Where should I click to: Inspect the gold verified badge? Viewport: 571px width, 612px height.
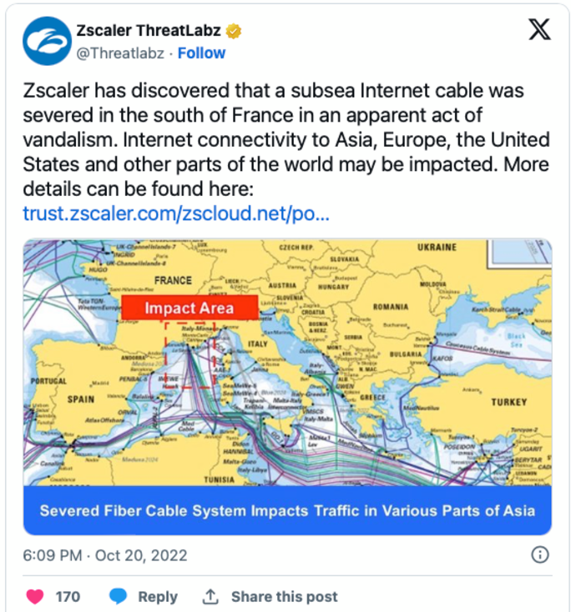point(233,31)
